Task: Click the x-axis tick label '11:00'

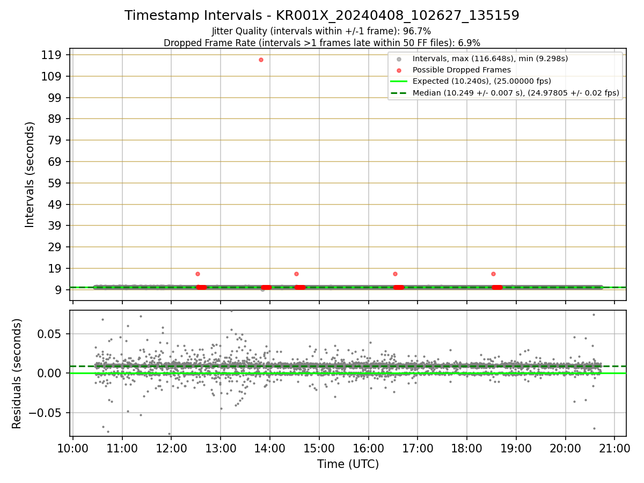Action: (122, 448)
